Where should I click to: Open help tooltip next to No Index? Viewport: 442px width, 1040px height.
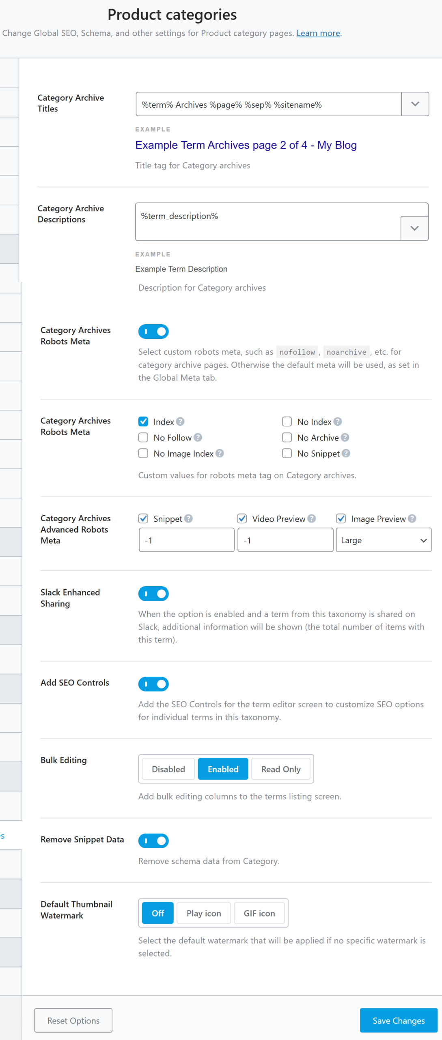point(338,422)
